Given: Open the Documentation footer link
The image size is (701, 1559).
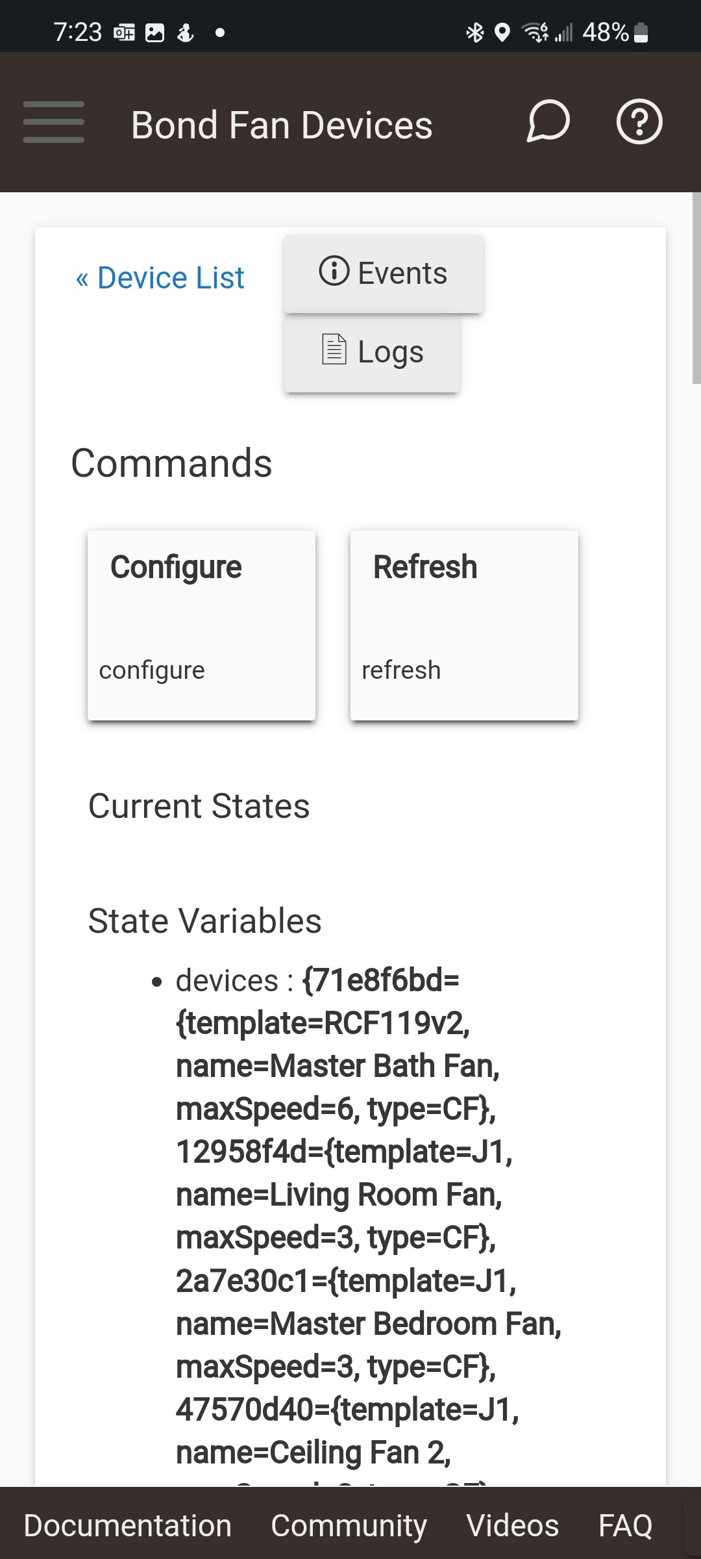Looking at the screenshot, I should (x=128, y=1525).
